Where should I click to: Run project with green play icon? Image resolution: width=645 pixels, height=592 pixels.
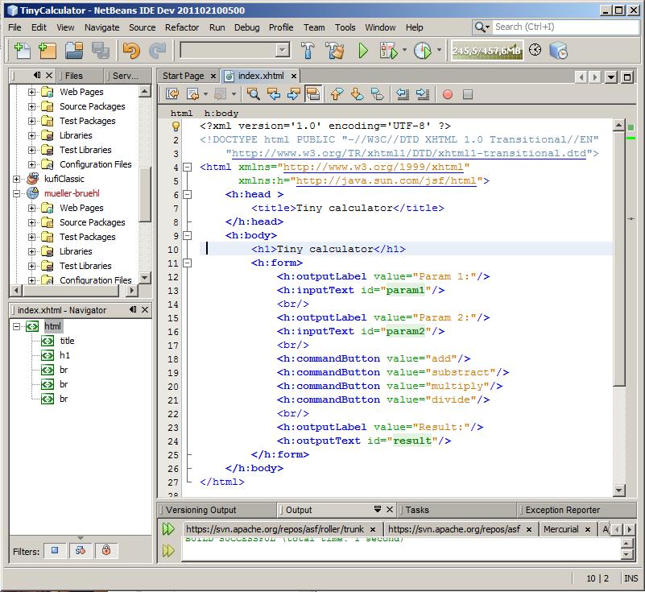(x=363, y=51)
